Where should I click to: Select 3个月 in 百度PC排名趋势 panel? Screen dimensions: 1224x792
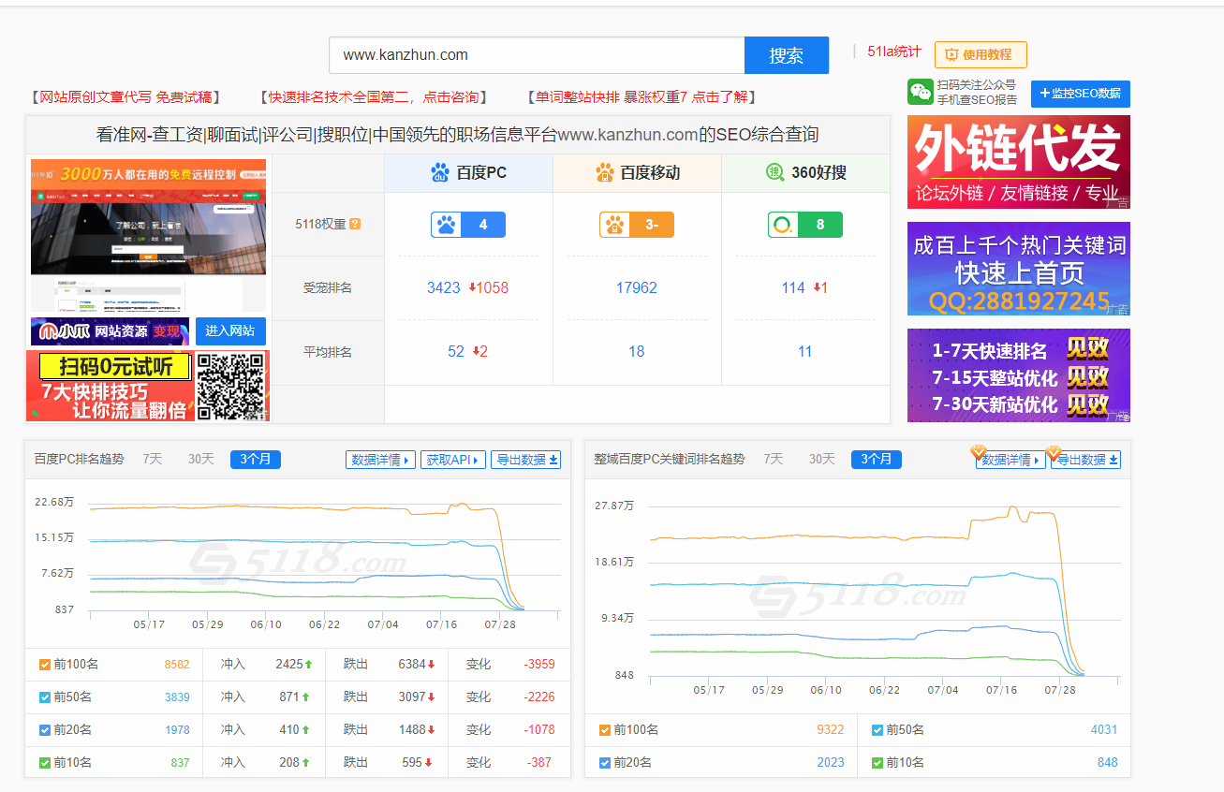coord(256,459)
